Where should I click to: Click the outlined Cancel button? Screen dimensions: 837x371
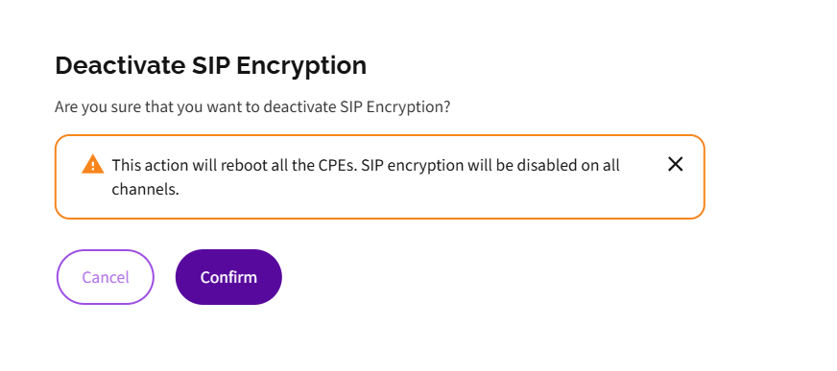pyautogui.click(x=106, y=277)
